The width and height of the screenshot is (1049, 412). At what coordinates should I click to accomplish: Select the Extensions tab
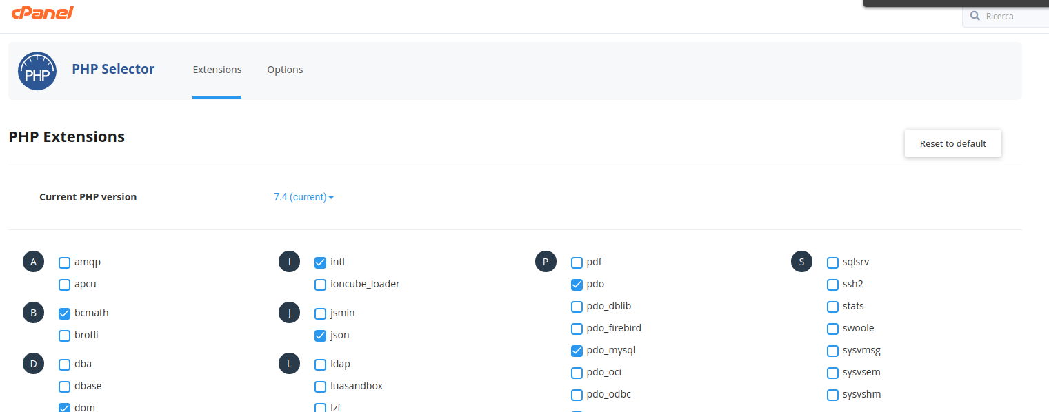[x=217, y=70]
